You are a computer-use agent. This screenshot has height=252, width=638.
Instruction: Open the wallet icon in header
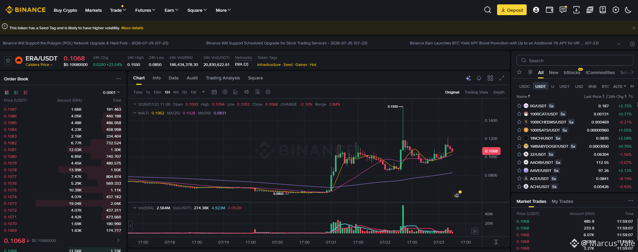click(550, 10)
